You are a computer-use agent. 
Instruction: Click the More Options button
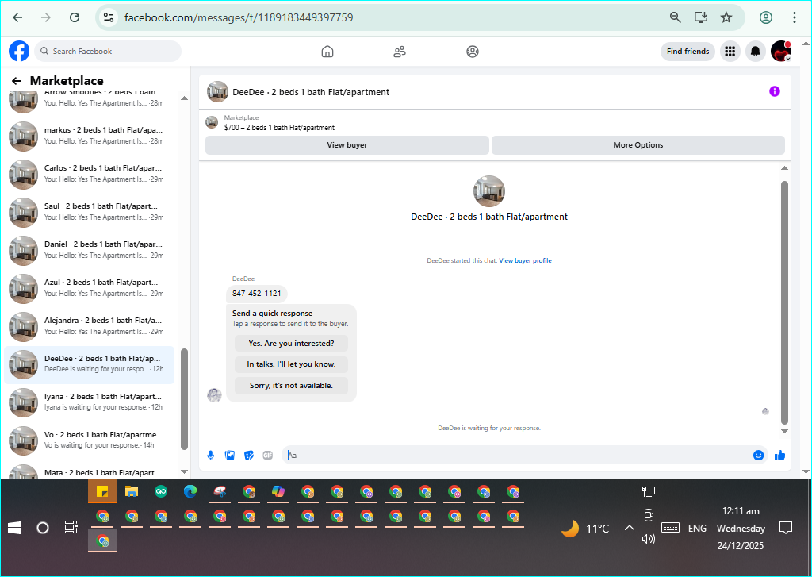click(x=638, y=145)
